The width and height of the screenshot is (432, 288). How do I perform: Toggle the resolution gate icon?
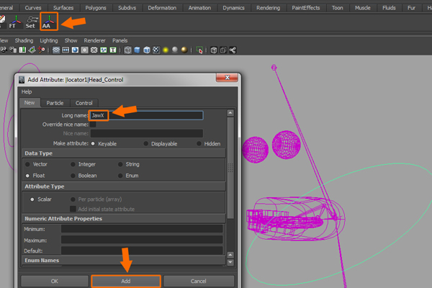[75, 50]
